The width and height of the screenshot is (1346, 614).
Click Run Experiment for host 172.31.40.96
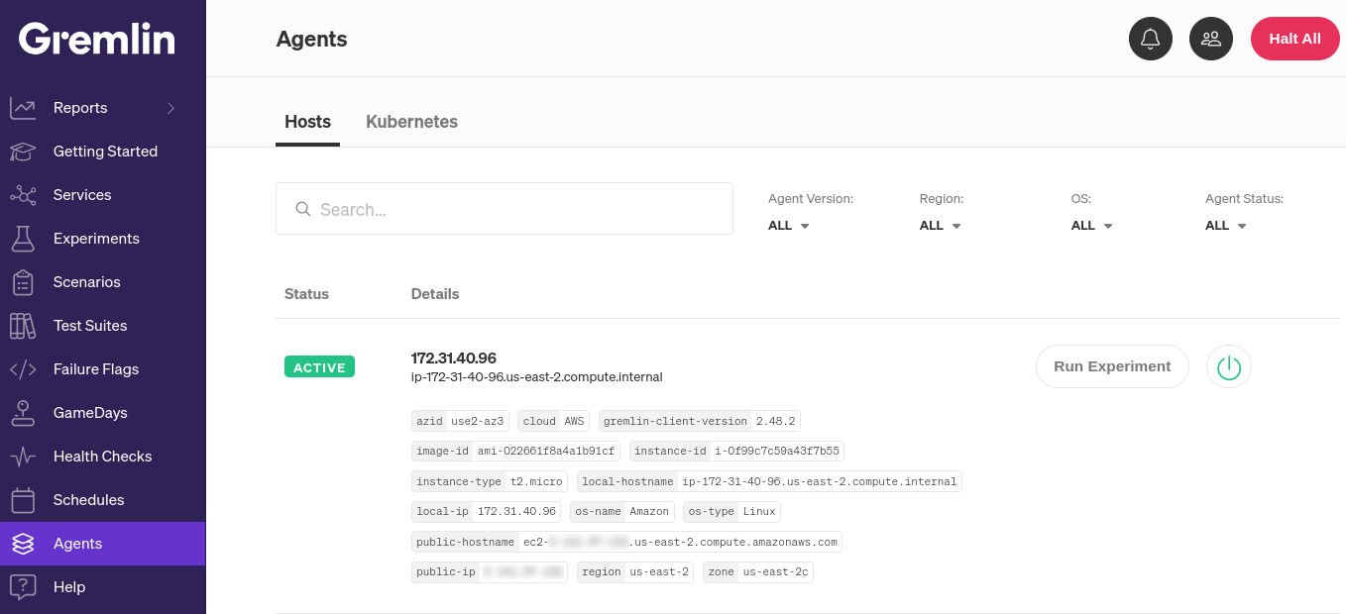(1112, 366)
